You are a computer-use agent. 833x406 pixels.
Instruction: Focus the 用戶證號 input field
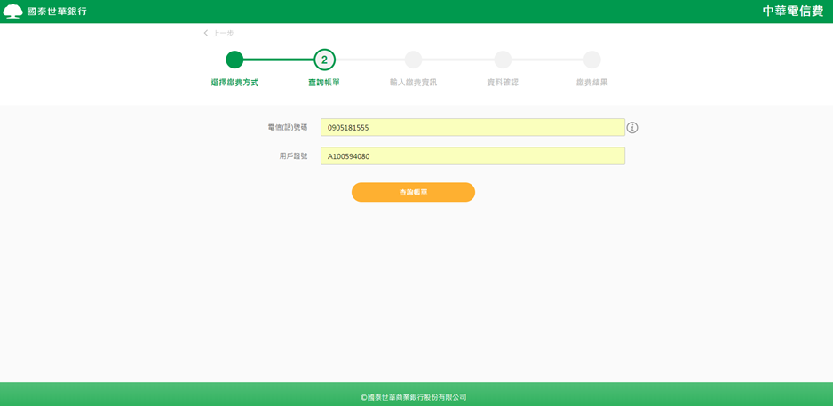472,156
